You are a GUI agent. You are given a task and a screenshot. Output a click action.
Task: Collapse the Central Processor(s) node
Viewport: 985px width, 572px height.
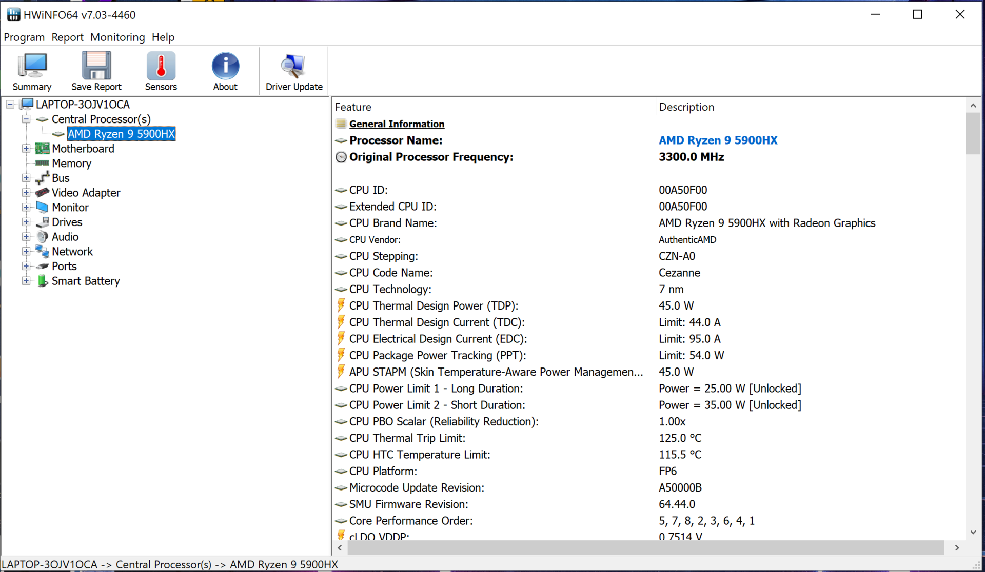[x=26, y=119]
